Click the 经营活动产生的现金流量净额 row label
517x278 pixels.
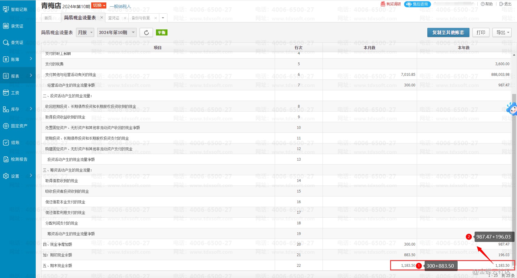pyautogui.click(x=71, y=85)
